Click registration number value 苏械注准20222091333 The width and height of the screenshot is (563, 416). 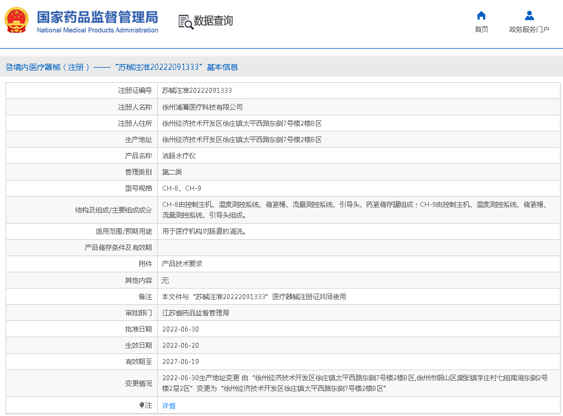[197, 91]
